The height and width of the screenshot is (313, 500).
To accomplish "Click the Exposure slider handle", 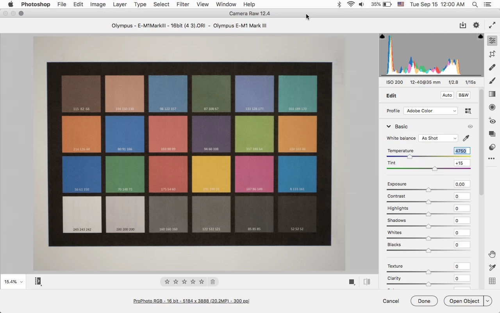I will pos(429,190).
